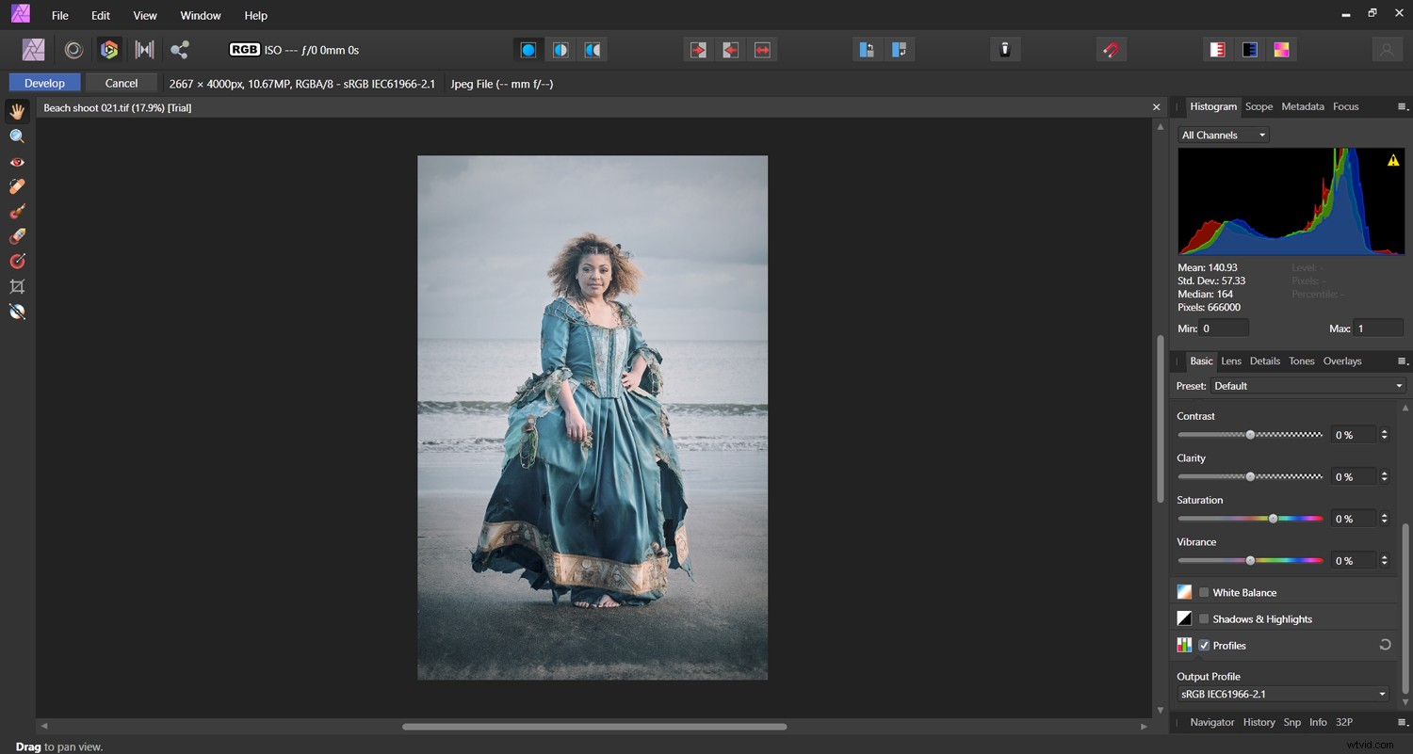The width and height of the screenshot is (1413, 754).
Task: Click the Develop Assistant magnet icon
Action: [x=1111, y=49]
